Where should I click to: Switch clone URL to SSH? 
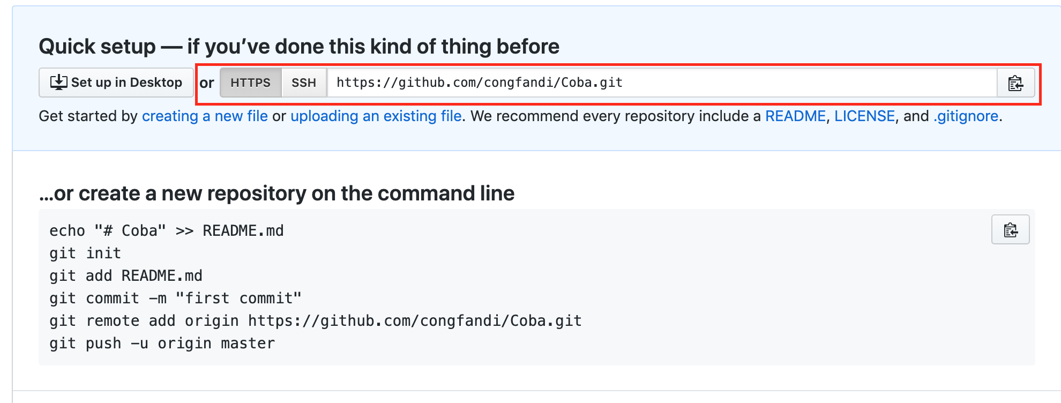coord(304,83)
